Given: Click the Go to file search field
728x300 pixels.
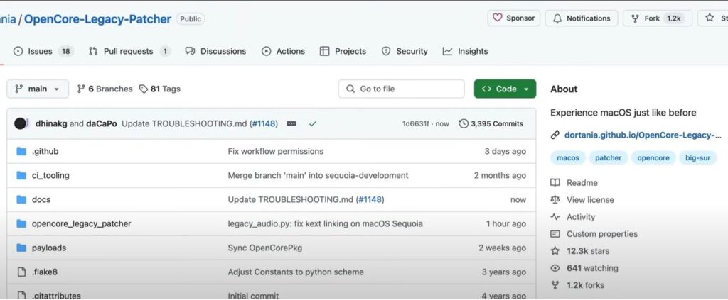Looking at the screenshot, I should (401, 89).
